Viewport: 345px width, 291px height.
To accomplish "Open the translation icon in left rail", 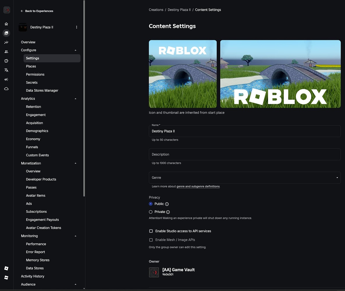I will tap(6, 70).
